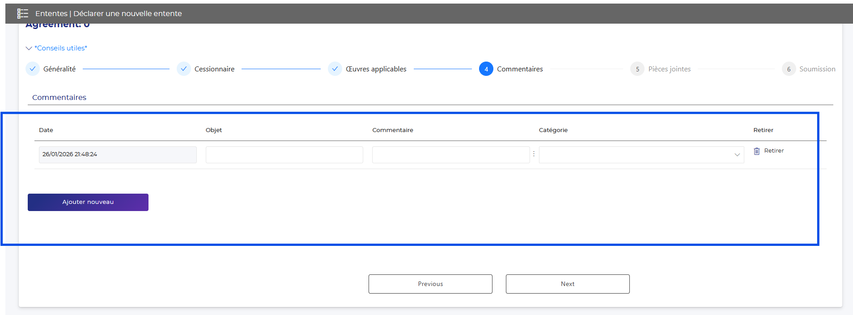Open the Catégorie dropdown field
Viewport: 853px width, 315px height.
point(635,155)
